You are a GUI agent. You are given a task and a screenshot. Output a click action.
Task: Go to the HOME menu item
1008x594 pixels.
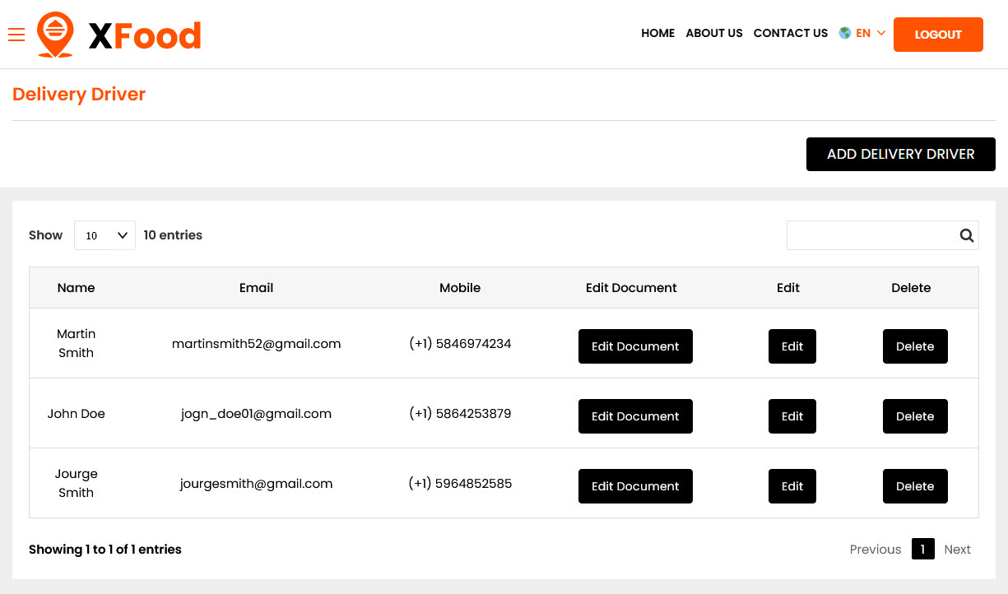click(657, 34)
